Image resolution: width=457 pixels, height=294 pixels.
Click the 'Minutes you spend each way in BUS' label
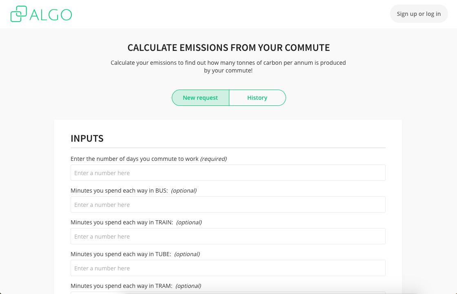click(x=119, y=191)
